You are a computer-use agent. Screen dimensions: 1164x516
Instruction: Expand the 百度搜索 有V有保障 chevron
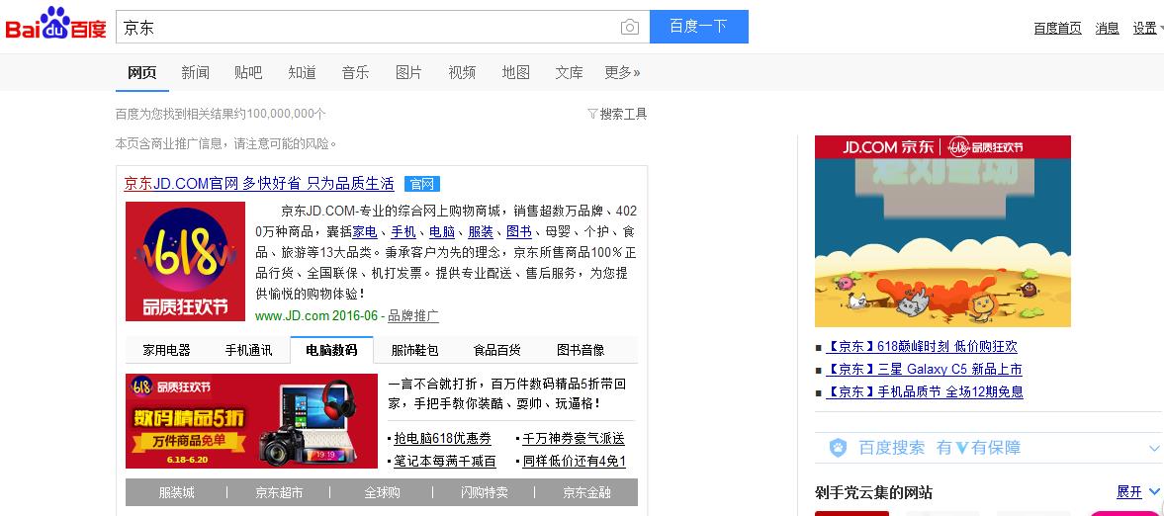click(1154, 449)
